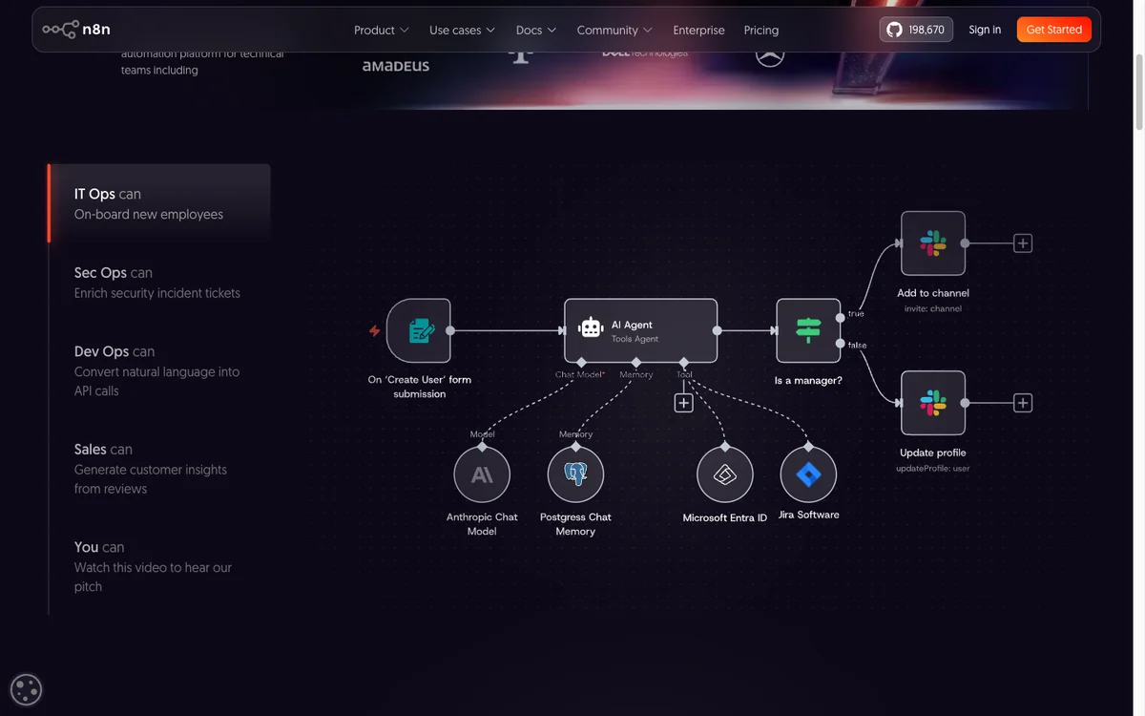
Task: Click the 'Jira Software' label
Action: click(x=809, y=515)
